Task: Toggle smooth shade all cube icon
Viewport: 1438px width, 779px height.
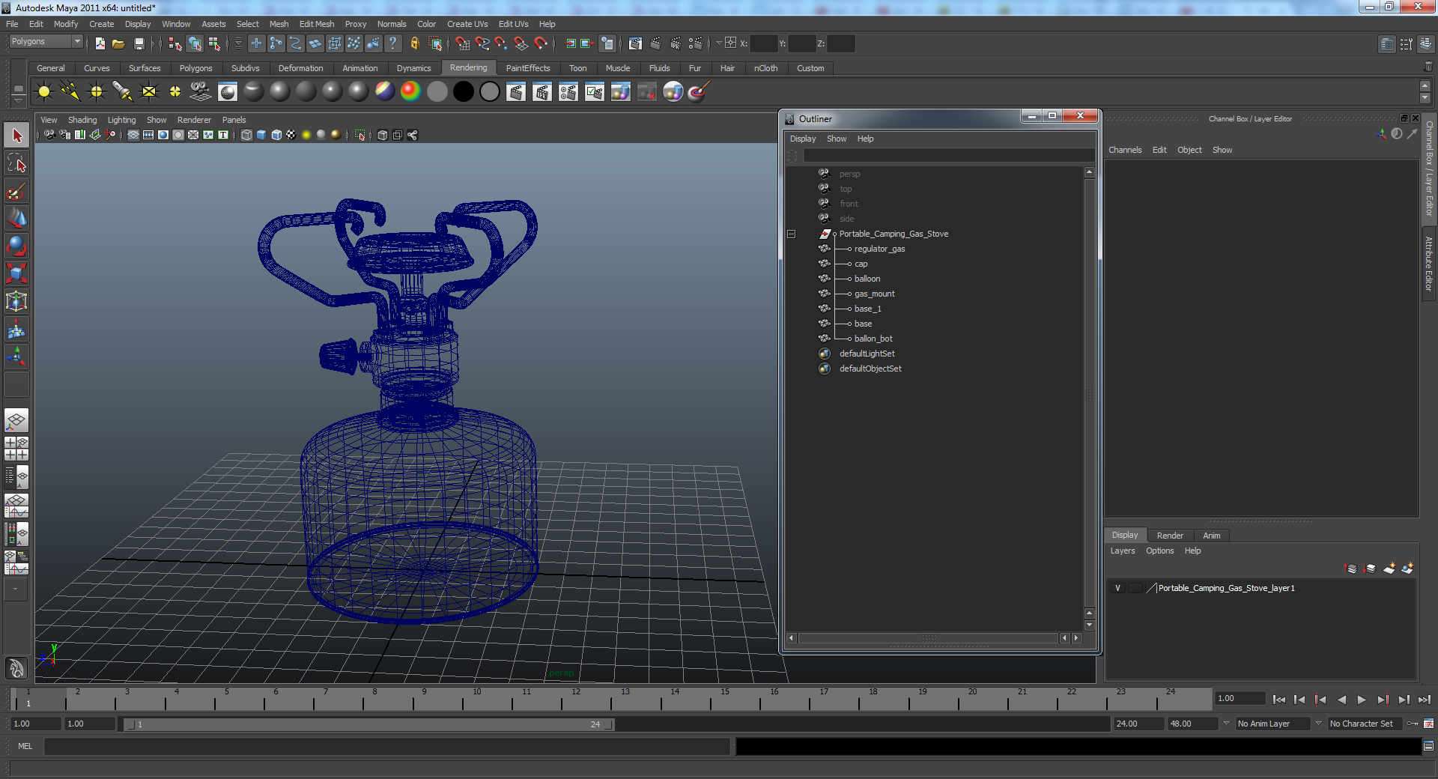Action: tap(261, 136)
